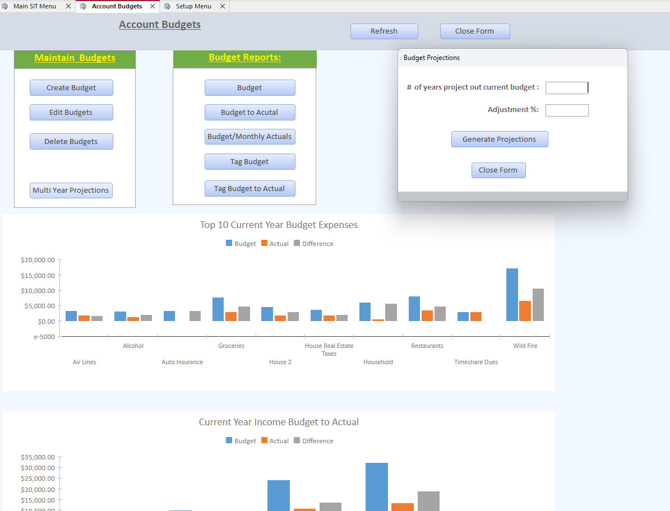The image size is (670, 511).
Task: Click the Groceries axis label
Action: click(231, 346)
